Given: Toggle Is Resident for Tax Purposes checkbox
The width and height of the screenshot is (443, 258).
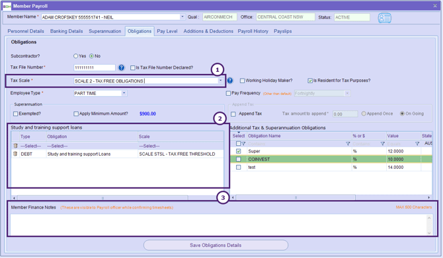Looking at the screenshot, I should 310,81.
